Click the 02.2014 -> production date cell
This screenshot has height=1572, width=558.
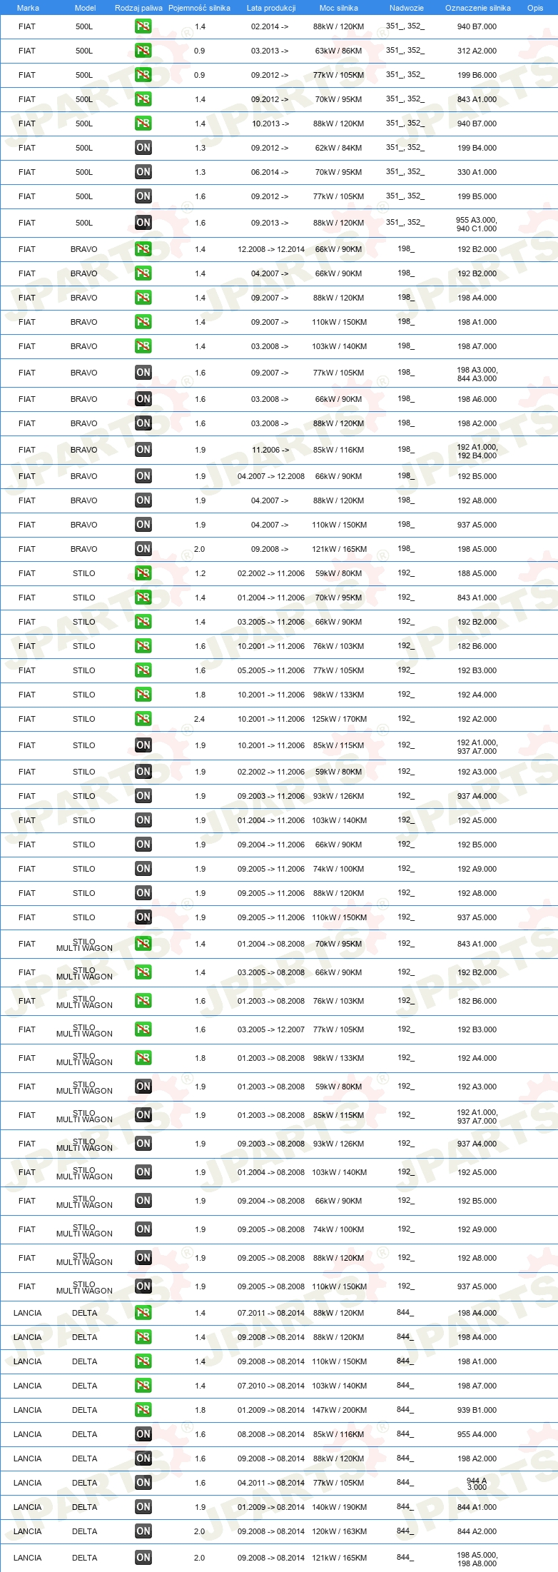pos(270,26)
